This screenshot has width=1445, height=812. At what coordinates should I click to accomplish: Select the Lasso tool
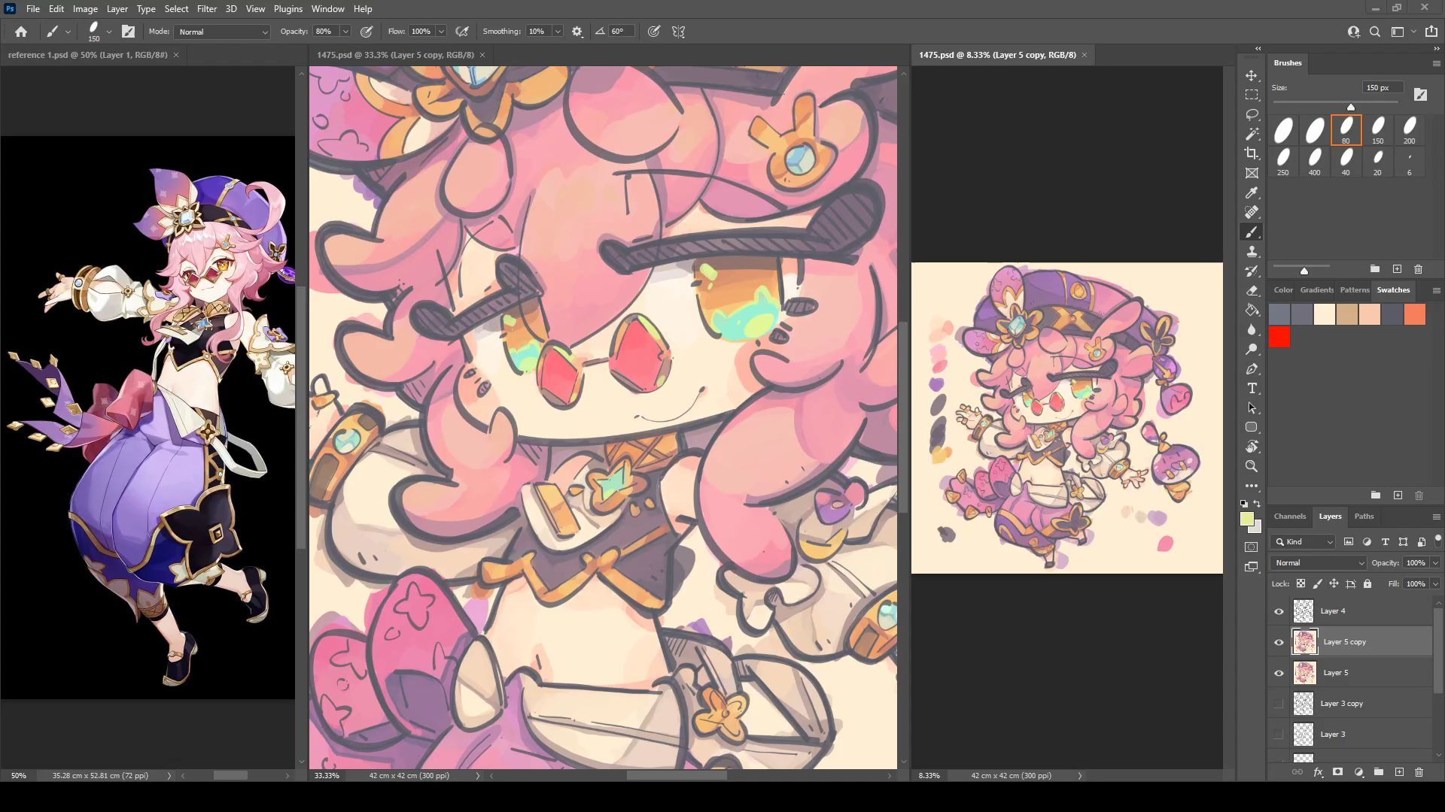1252,115
